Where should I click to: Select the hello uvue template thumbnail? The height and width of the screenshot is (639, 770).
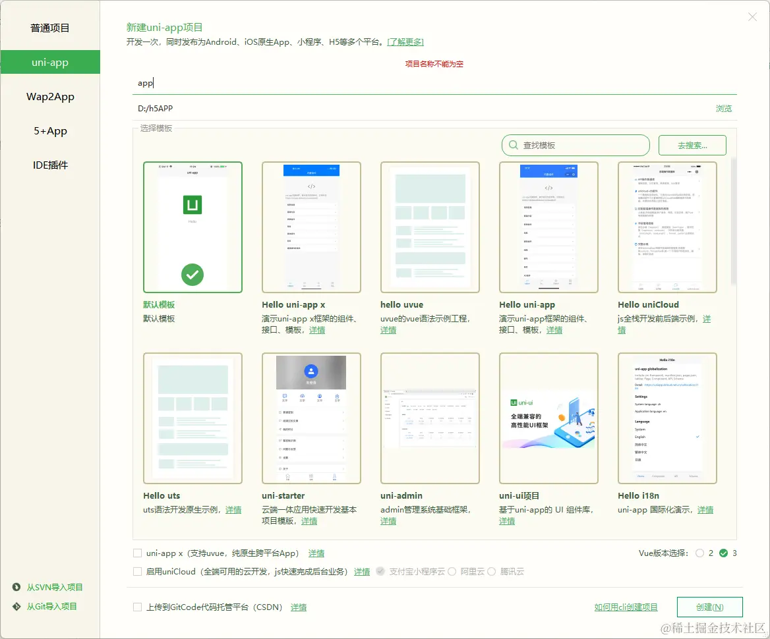tap(430, 227)
